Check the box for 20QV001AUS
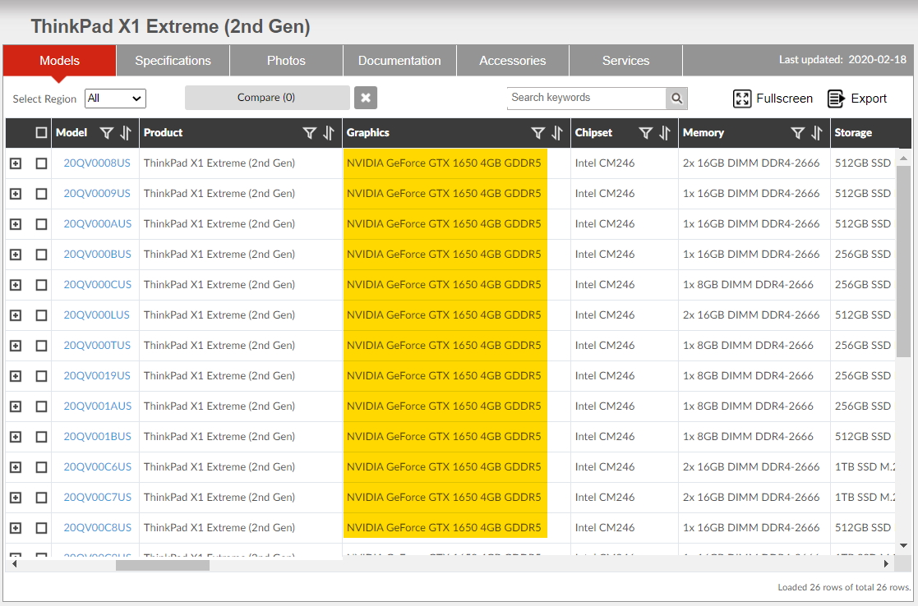The height and width of the screenshot is (606, 918). (41, 406)
